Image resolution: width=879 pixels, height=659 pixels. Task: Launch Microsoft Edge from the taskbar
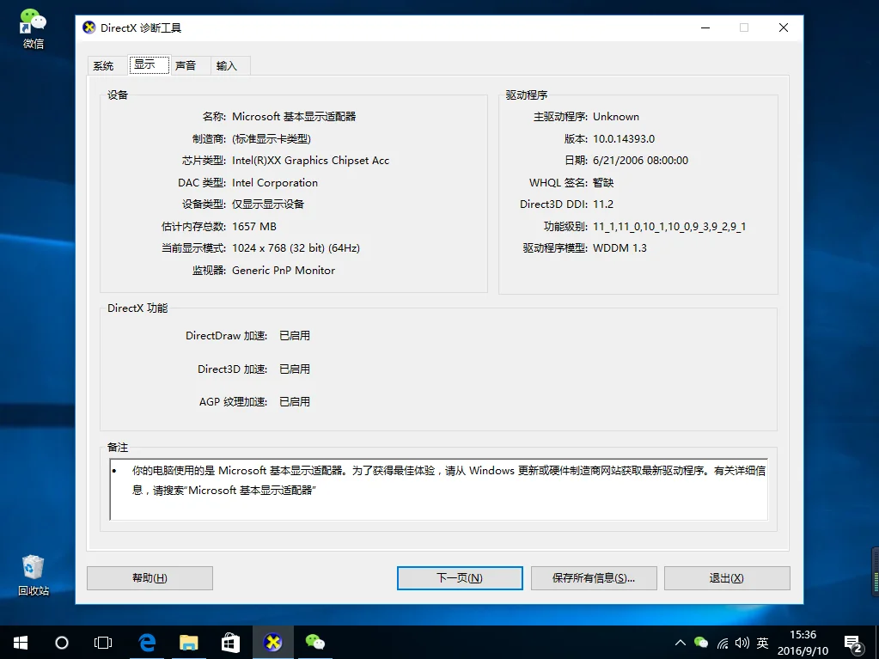point(146,642)
